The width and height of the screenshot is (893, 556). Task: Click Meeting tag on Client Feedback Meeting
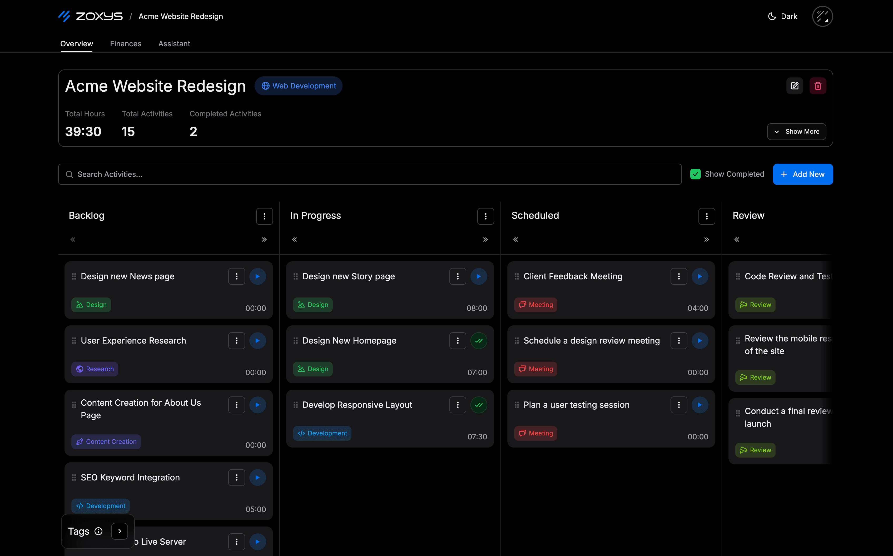[536, 305]
